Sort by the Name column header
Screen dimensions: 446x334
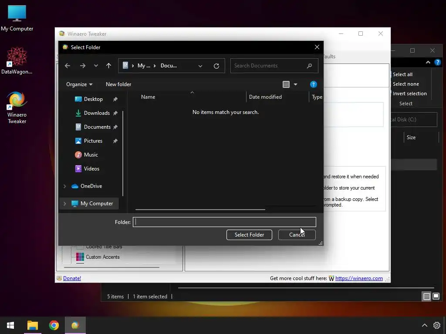pyautogui.click(x=148, y=97)
